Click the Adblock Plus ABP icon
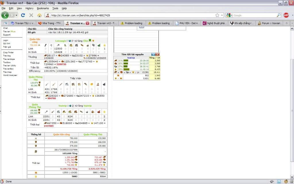 pos(286,15)
